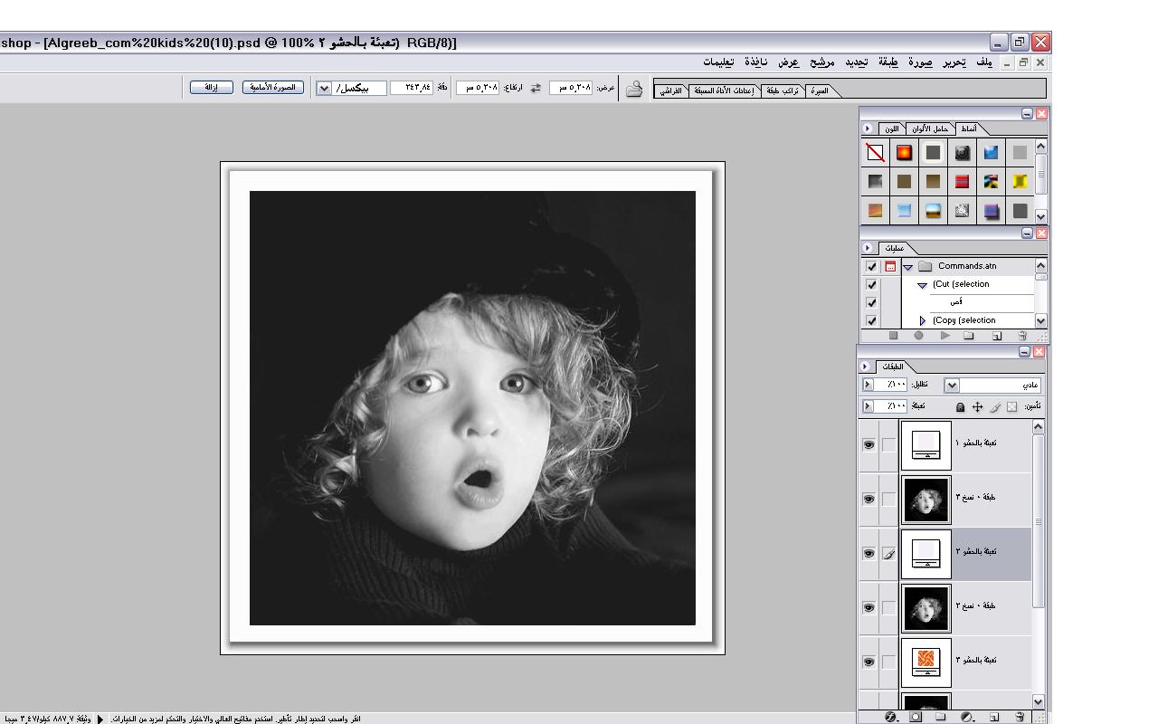This screenshot has width=1158, height=724.
Task: Click the 'إزالة' clear button
Action: point(211,87)
